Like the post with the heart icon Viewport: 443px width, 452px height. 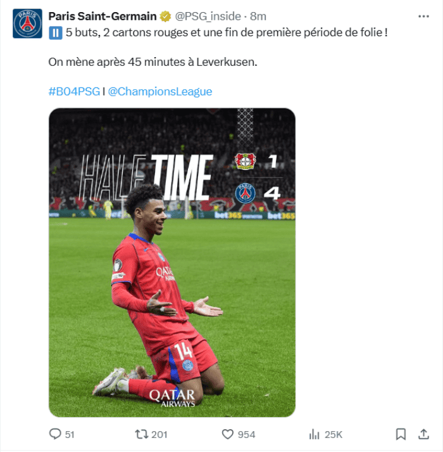(227, 434)
